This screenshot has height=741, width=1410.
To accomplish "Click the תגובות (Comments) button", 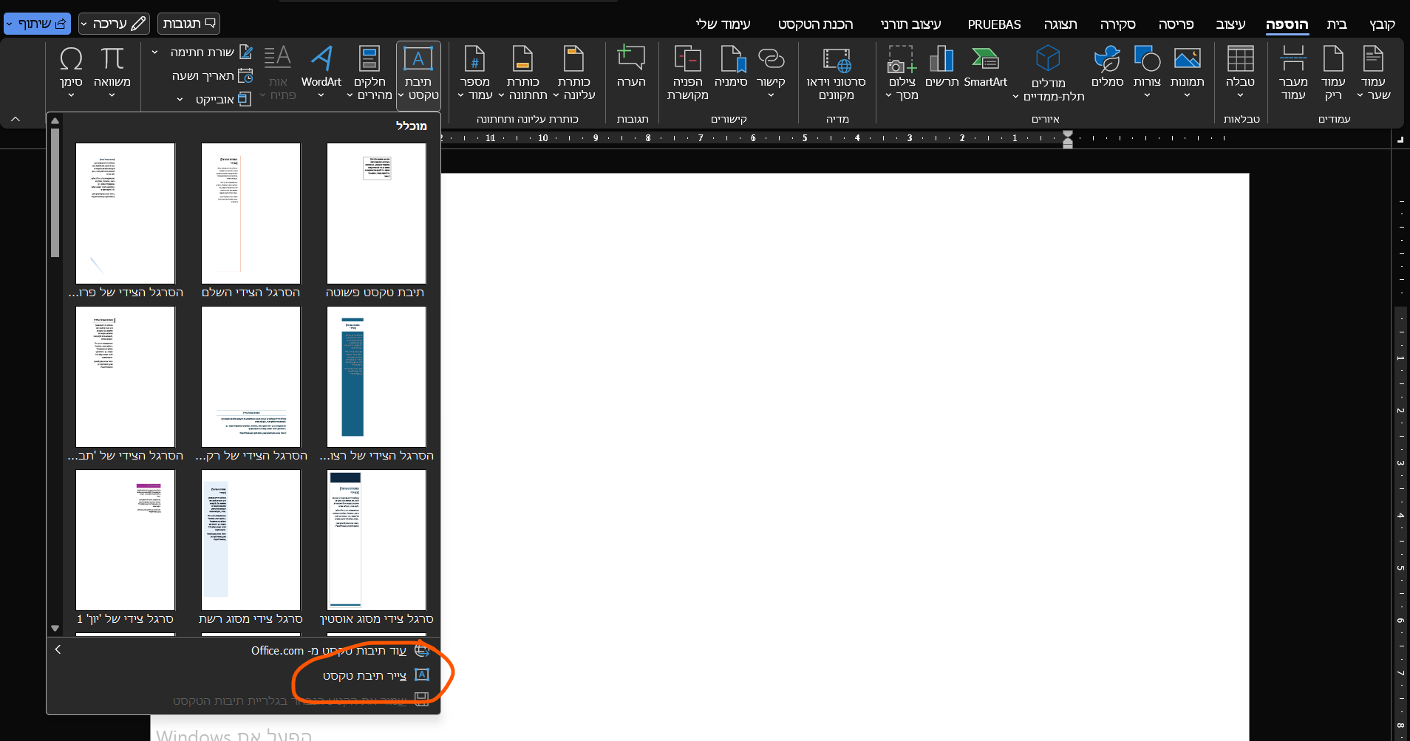I will (189, 24).
